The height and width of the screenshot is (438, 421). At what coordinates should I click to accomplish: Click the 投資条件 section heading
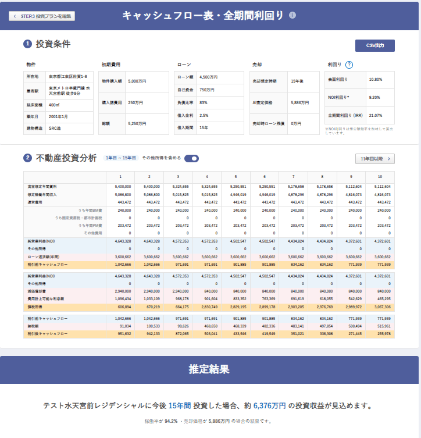coord(53,44)
